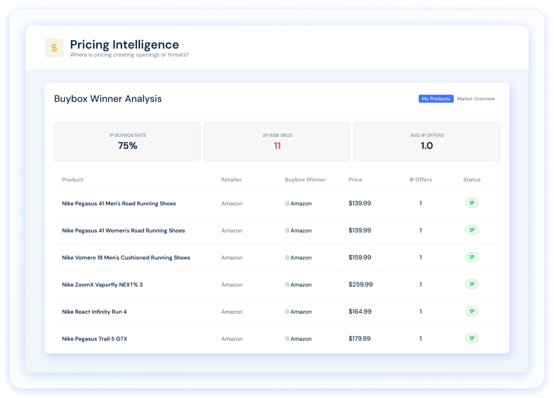This screenshot has height=398, width=554.
Task: Open Nike React Infinity Run 4 product
Action: 94,312
